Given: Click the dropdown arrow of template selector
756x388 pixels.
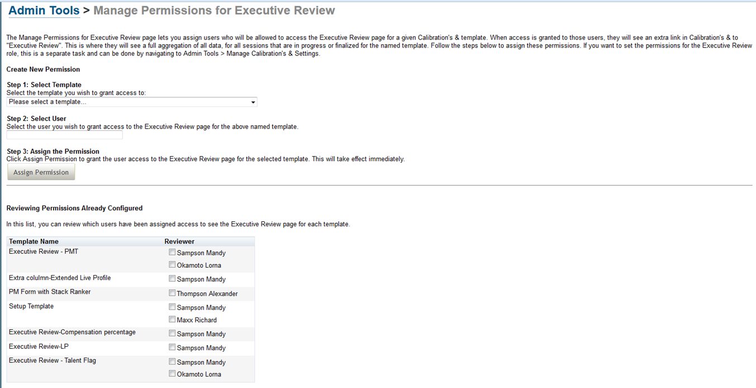Looking at the screenshot, I should coord(253,102).
